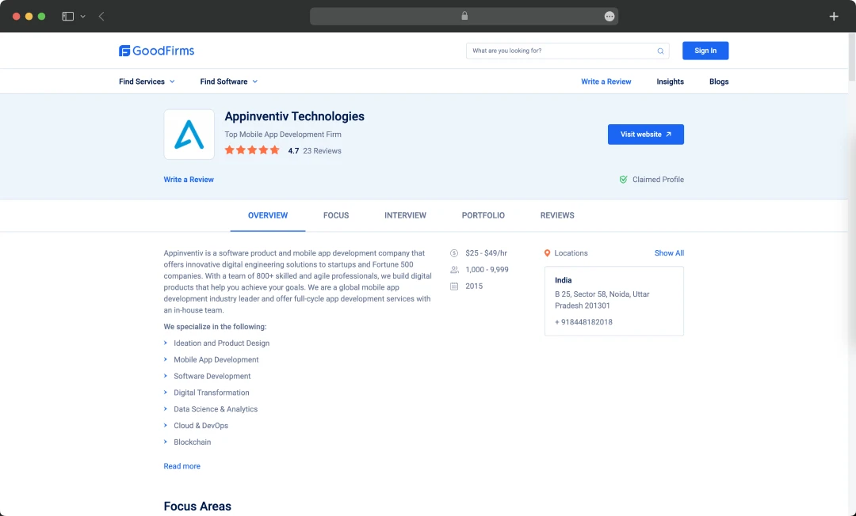Click the $25 - $49/hr rate text
This screenshot has height=516, width=856.
click(487, 252)
